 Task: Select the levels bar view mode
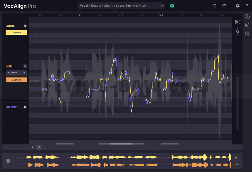pyautogui.click(x=45, y=147)
